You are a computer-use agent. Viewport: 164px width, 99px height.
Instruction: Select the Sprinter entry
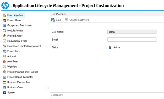click(x=11, y=92)
